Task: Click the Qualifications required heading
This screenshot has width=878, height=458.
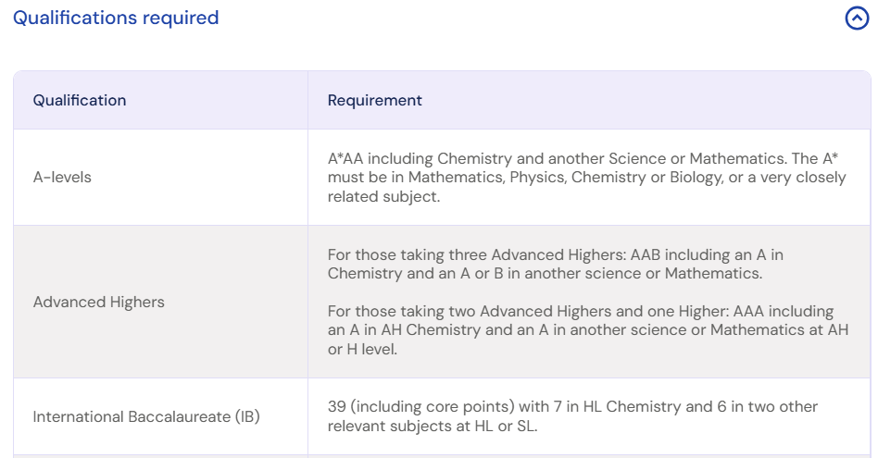Action: coord(116,18)
